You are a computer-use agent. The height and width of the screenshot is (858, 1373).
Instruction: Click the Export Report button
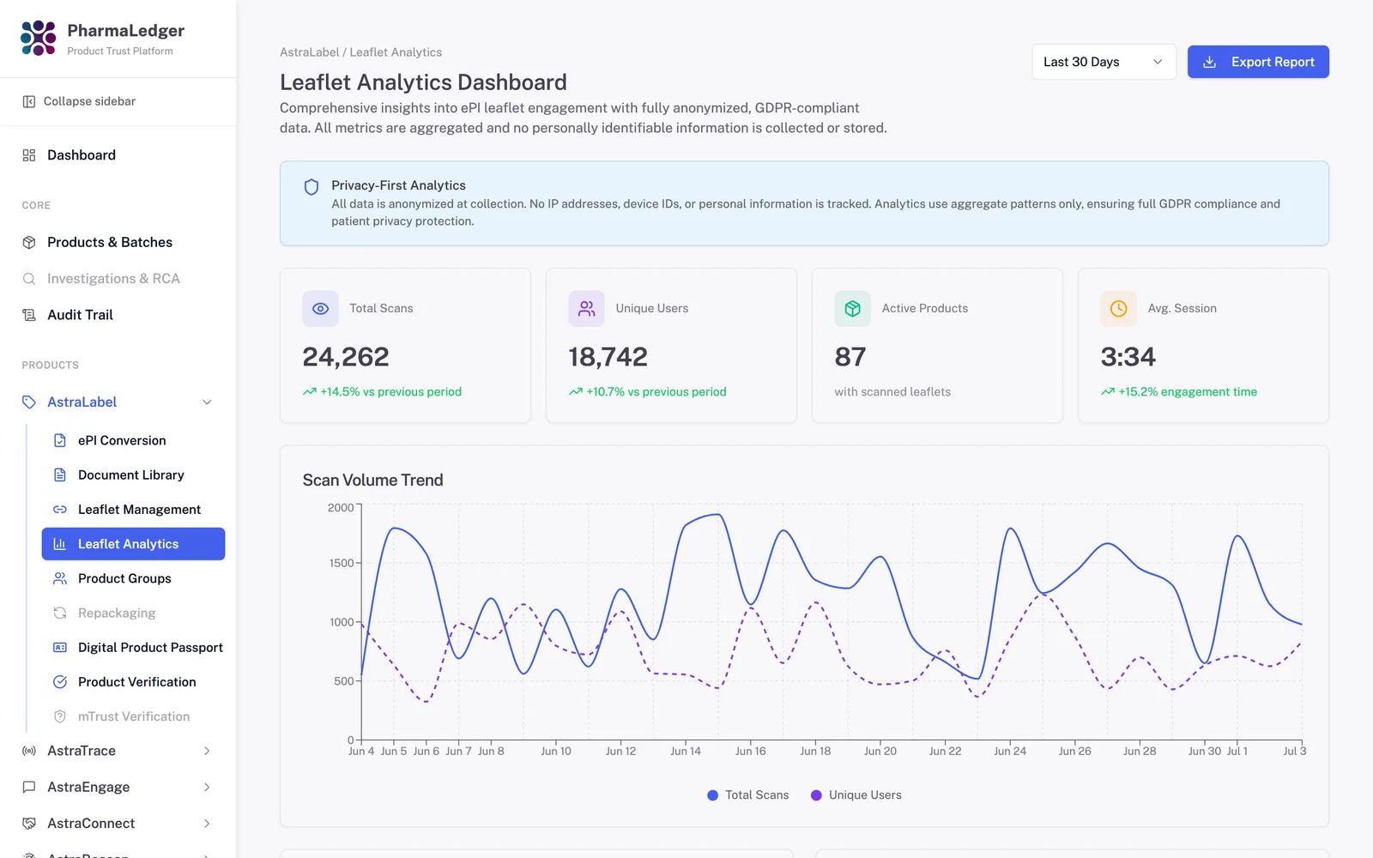(x=1258, y=62)
